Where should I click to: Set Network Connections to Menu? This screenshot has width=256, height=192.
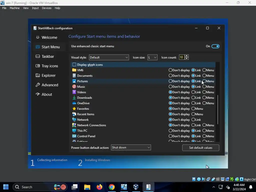(x=204, y=125)
